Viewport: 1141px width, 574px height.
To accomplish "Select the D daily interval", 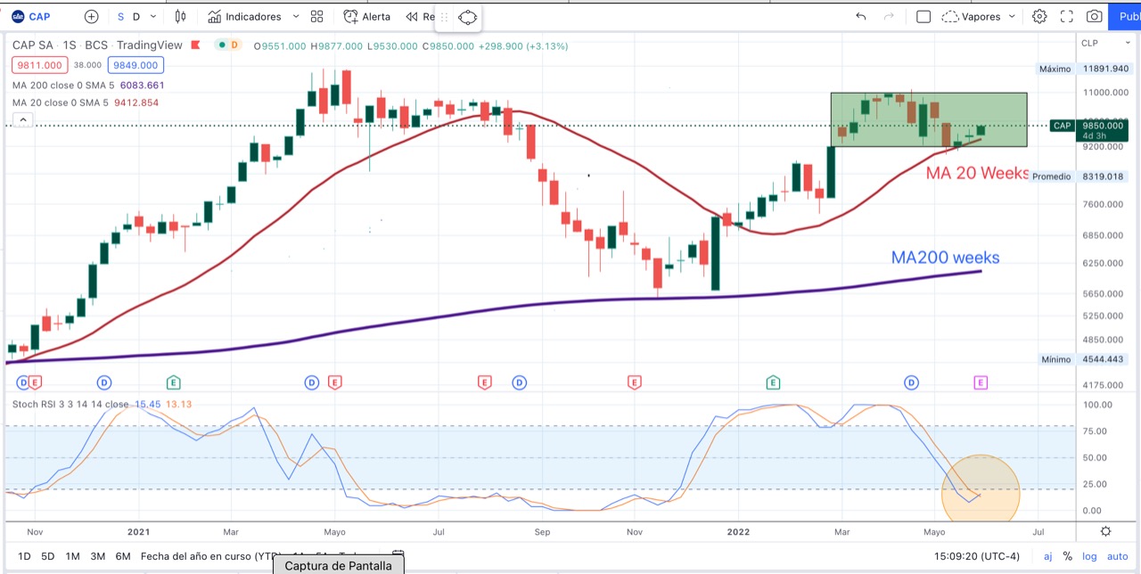I will 136,16.
